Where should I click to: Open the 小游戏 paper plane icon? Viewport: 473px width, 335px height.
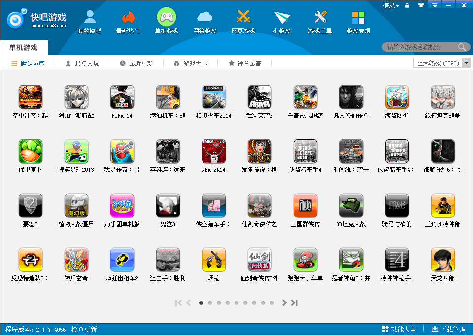[281, 18]
